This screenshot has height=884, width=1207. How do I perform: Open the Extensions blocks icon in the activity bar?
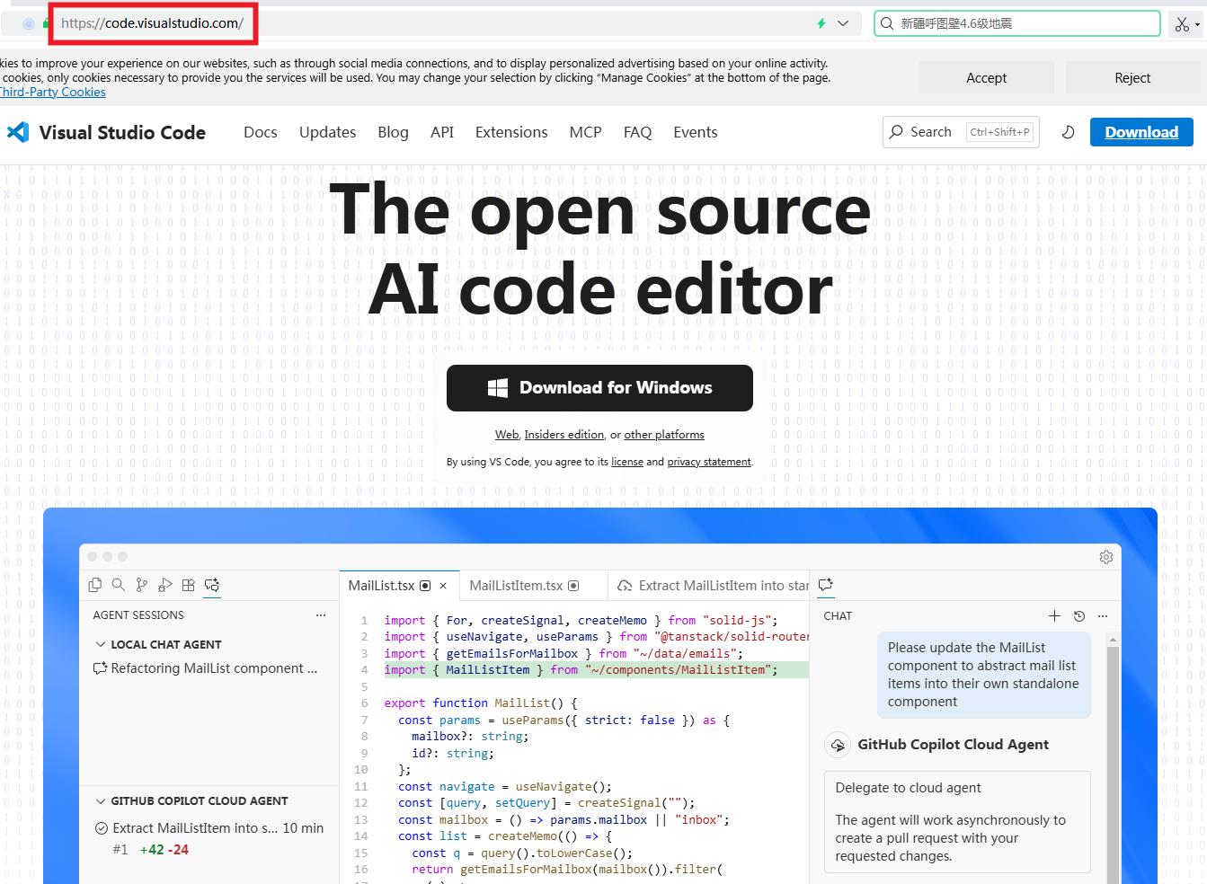click(188, 585)
